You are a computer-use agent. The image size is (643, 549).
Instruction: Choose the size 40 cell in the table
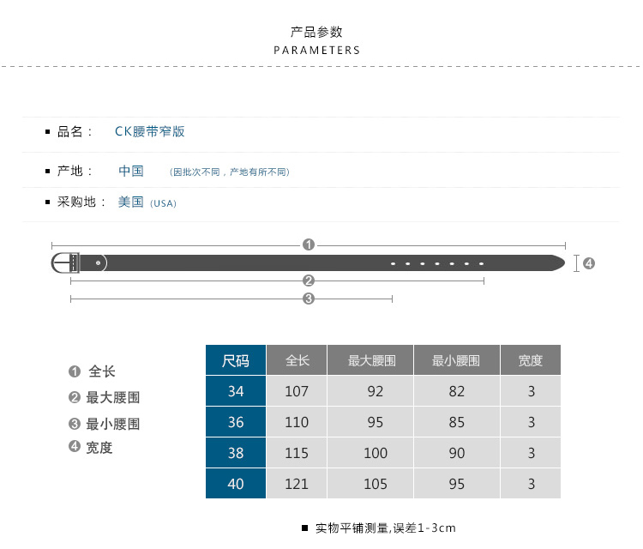pyautogui.click(x=236, y=484)
